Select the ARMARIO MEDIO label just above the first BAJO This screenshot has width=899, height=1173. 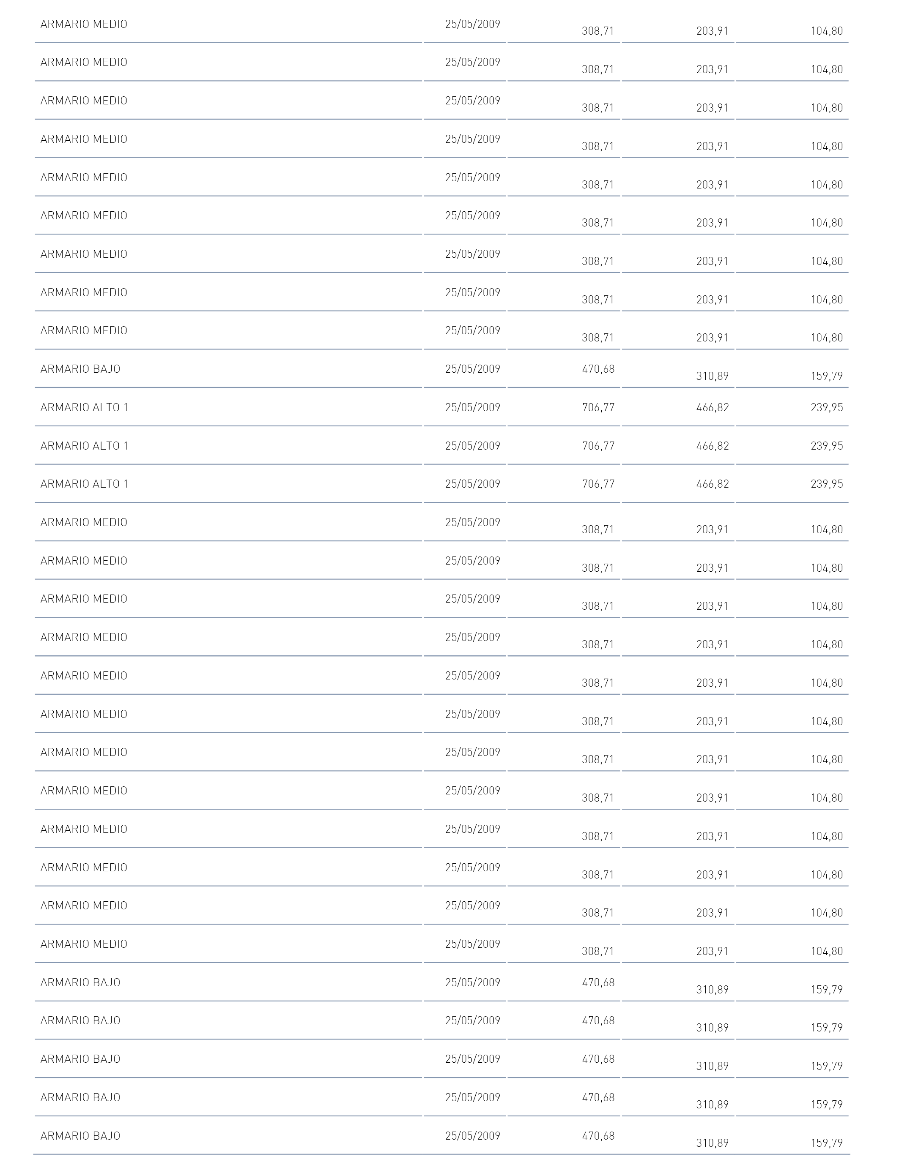pyautogui.click(x=83, y=330)
